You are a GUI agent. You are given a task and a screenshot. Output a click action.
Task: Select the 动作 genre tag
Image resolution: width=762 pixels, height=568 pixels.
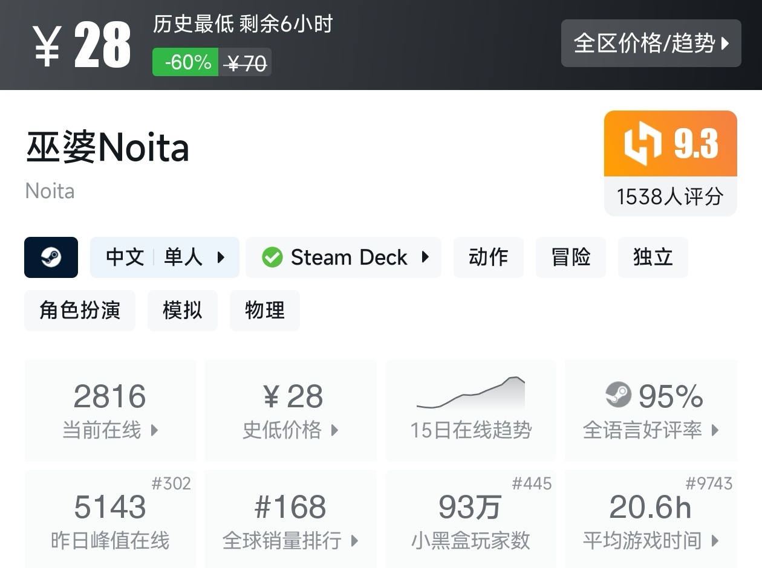(488, 257)
